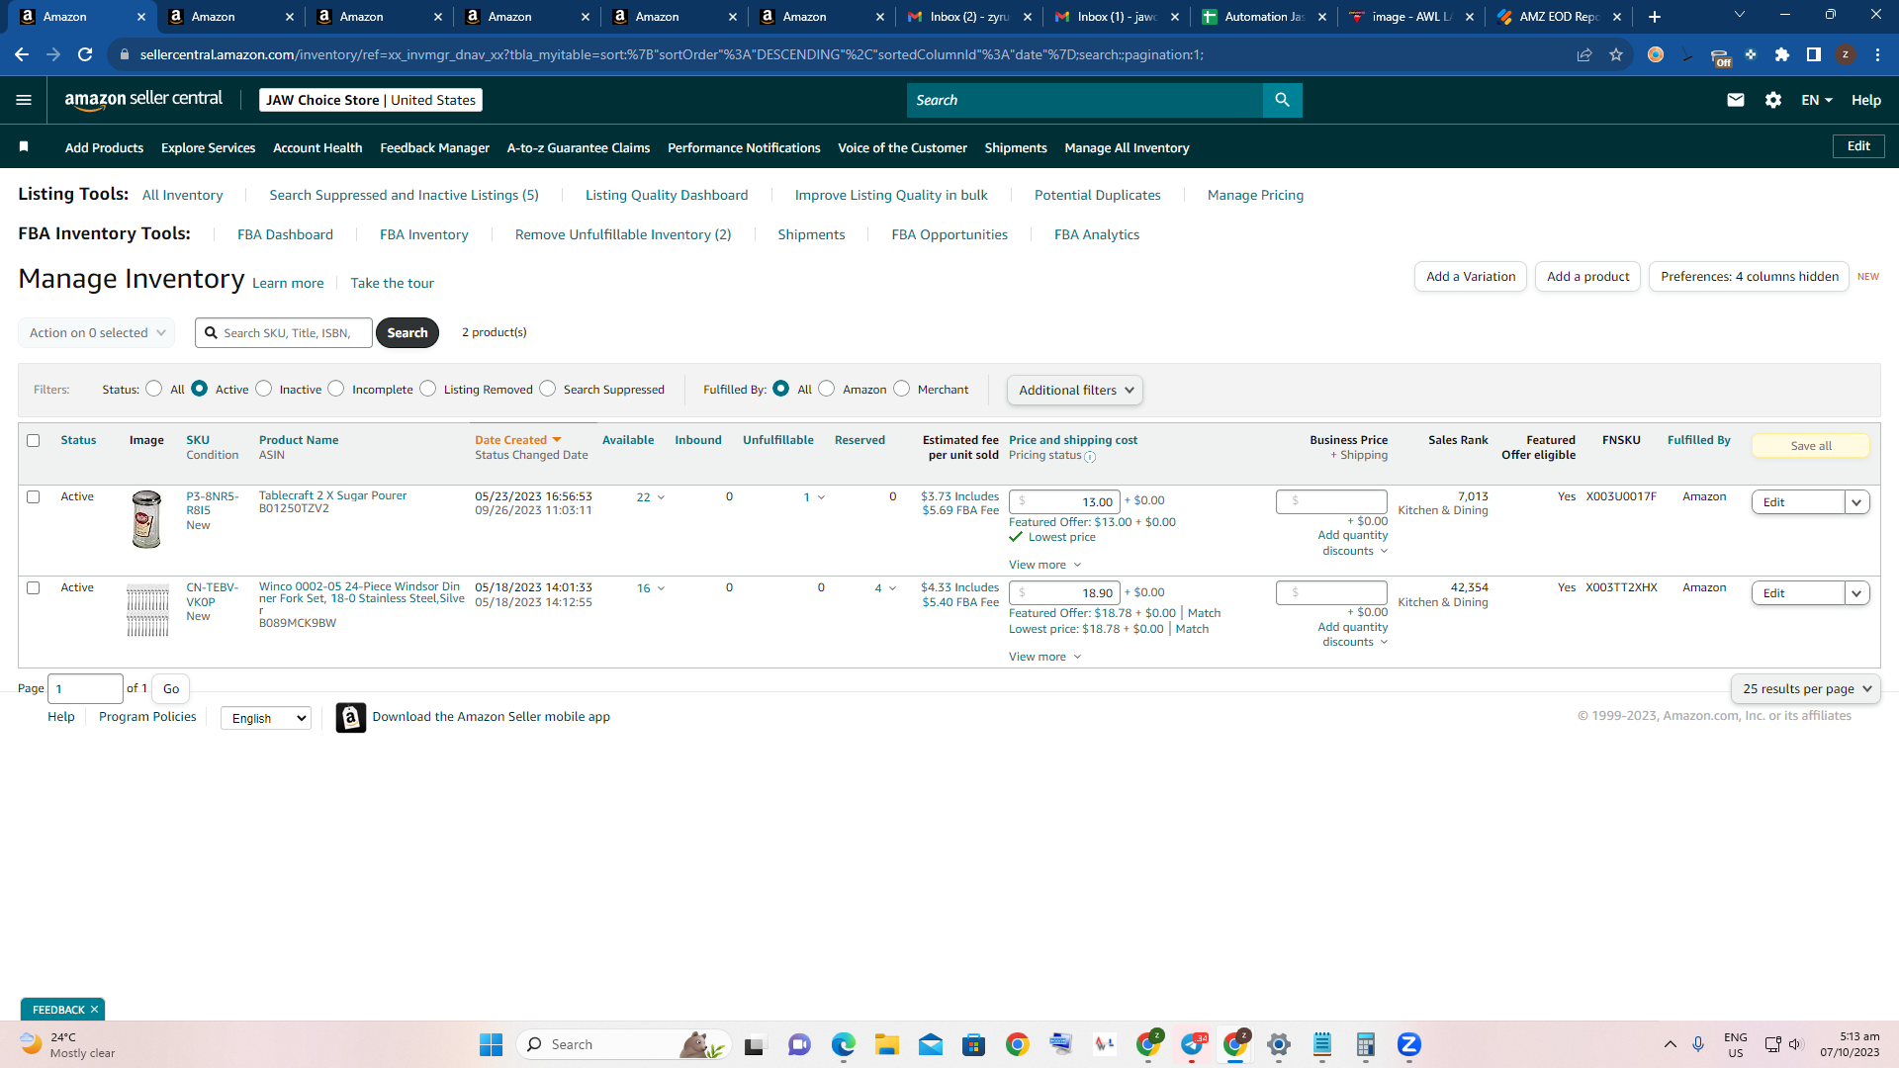Open the Windows Start menu

(x=492, y=1044)
